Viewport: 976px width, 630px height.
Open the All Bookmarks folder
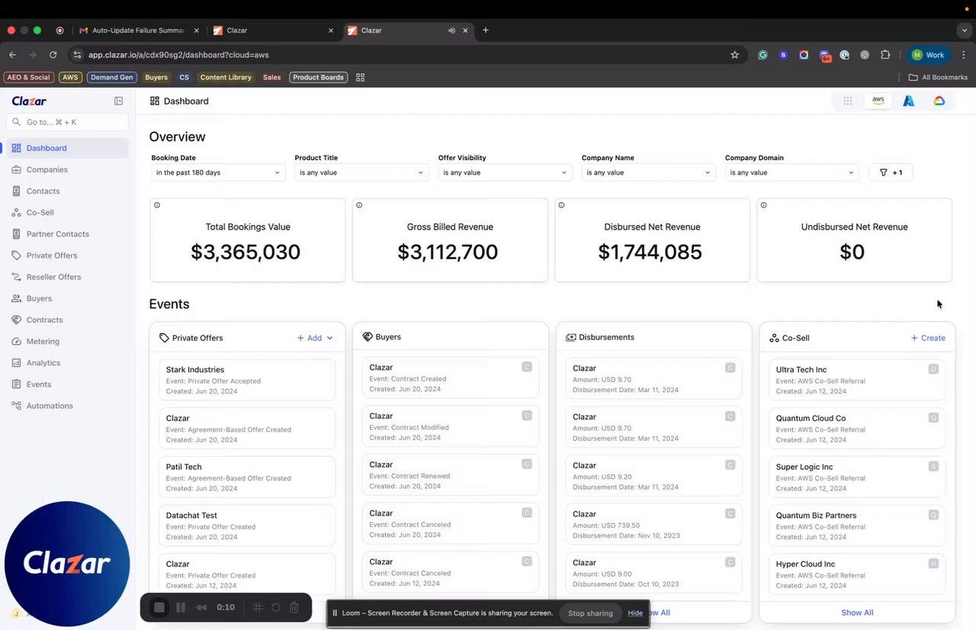938,77
